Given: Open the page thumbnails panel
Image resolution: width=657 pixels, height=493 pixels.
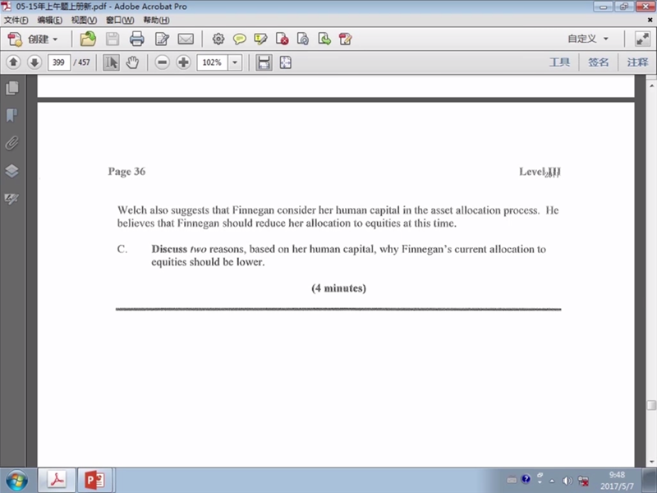Looking at the screenshot, I should tap(12, 88).
